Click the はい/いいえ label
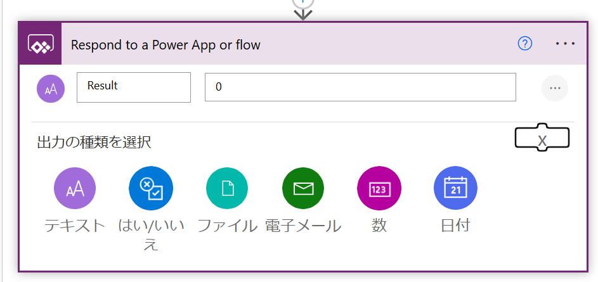Viewport: 598px width, 282px height. 151,235
